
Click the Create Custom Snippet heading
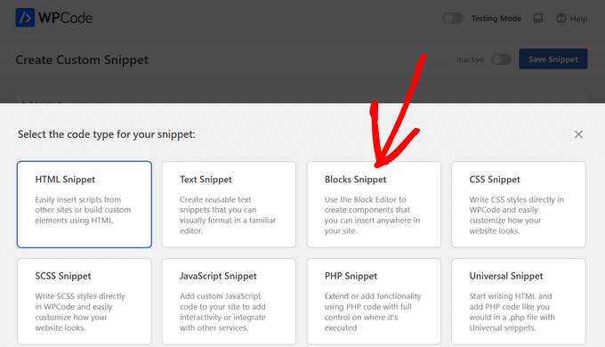(82, 60)
